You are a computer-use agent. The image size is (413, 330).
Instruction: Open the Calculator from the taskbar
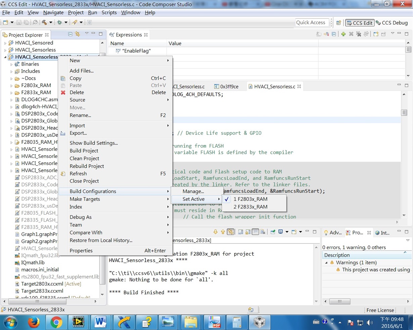pos(237,322)
